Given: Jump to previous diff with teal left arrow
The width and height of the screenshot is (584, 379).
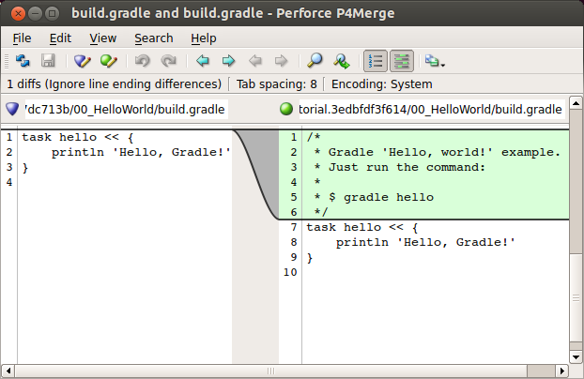Looking at the screenshot, I should (202, 61).
